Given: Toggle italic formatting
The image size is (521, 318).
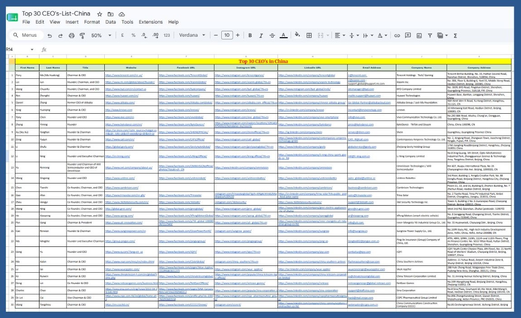Looking at the screenshot, I should coord(261,35).
